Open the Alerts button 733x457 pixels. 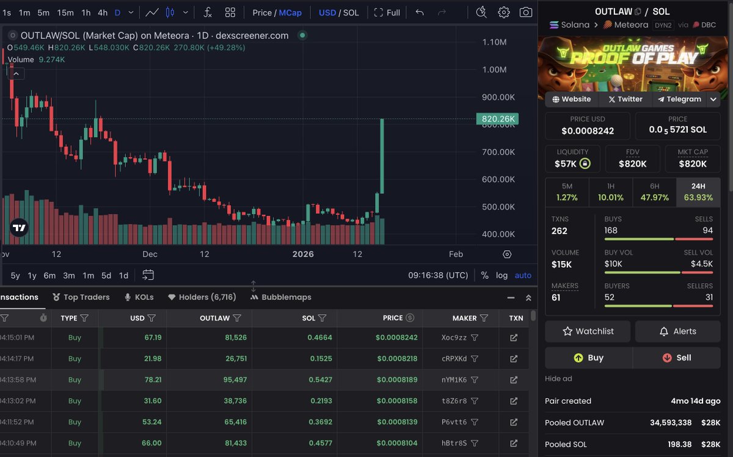[x=677, y=331]
